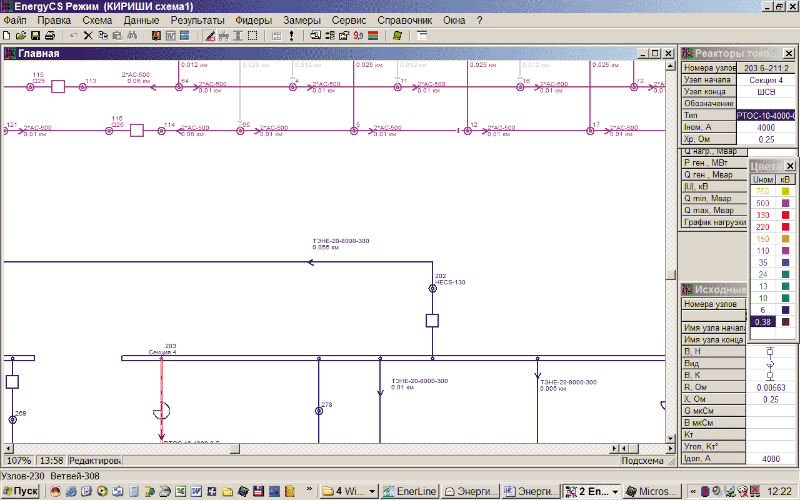Expand the '2 En...' taskbar group dropdown
The height and width of the screenshot is (500, 800).
(615, 491)
